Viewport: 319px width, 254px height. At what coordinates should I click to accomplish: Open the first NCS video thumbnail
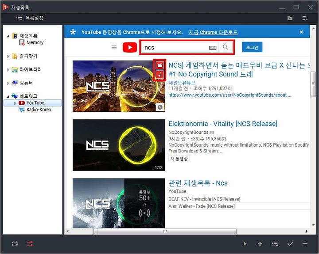(x=119, y=86)
